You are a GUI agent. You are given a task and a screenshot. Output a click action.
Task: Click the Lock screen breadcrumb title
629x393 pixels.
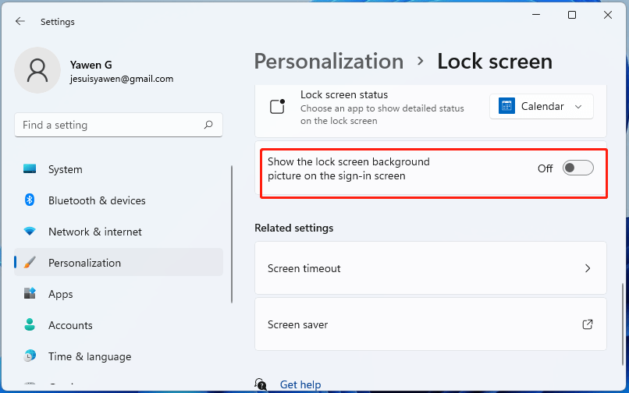pyautogui.click(x=495, y=62)
